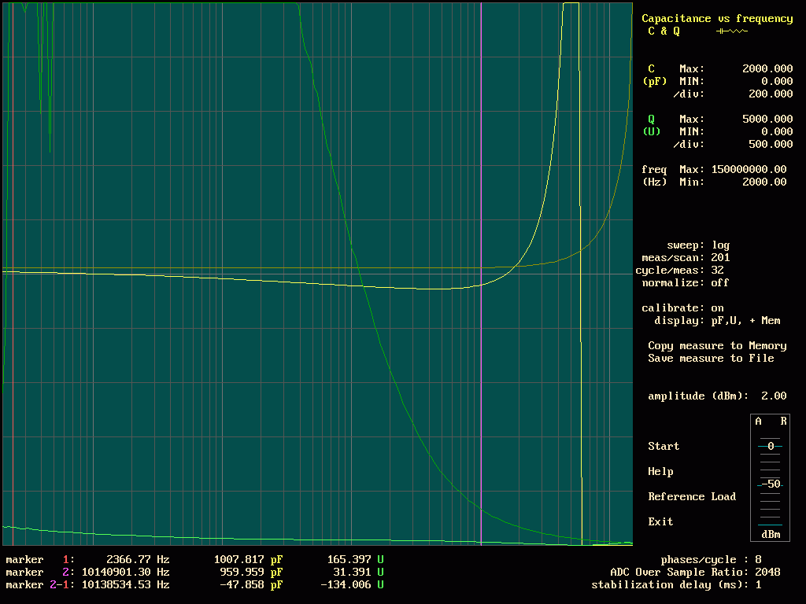Click marker 2 Q value 31.391 U
Image resolution: width=806 pixels, height=604 pixels.
coord(358,573)
